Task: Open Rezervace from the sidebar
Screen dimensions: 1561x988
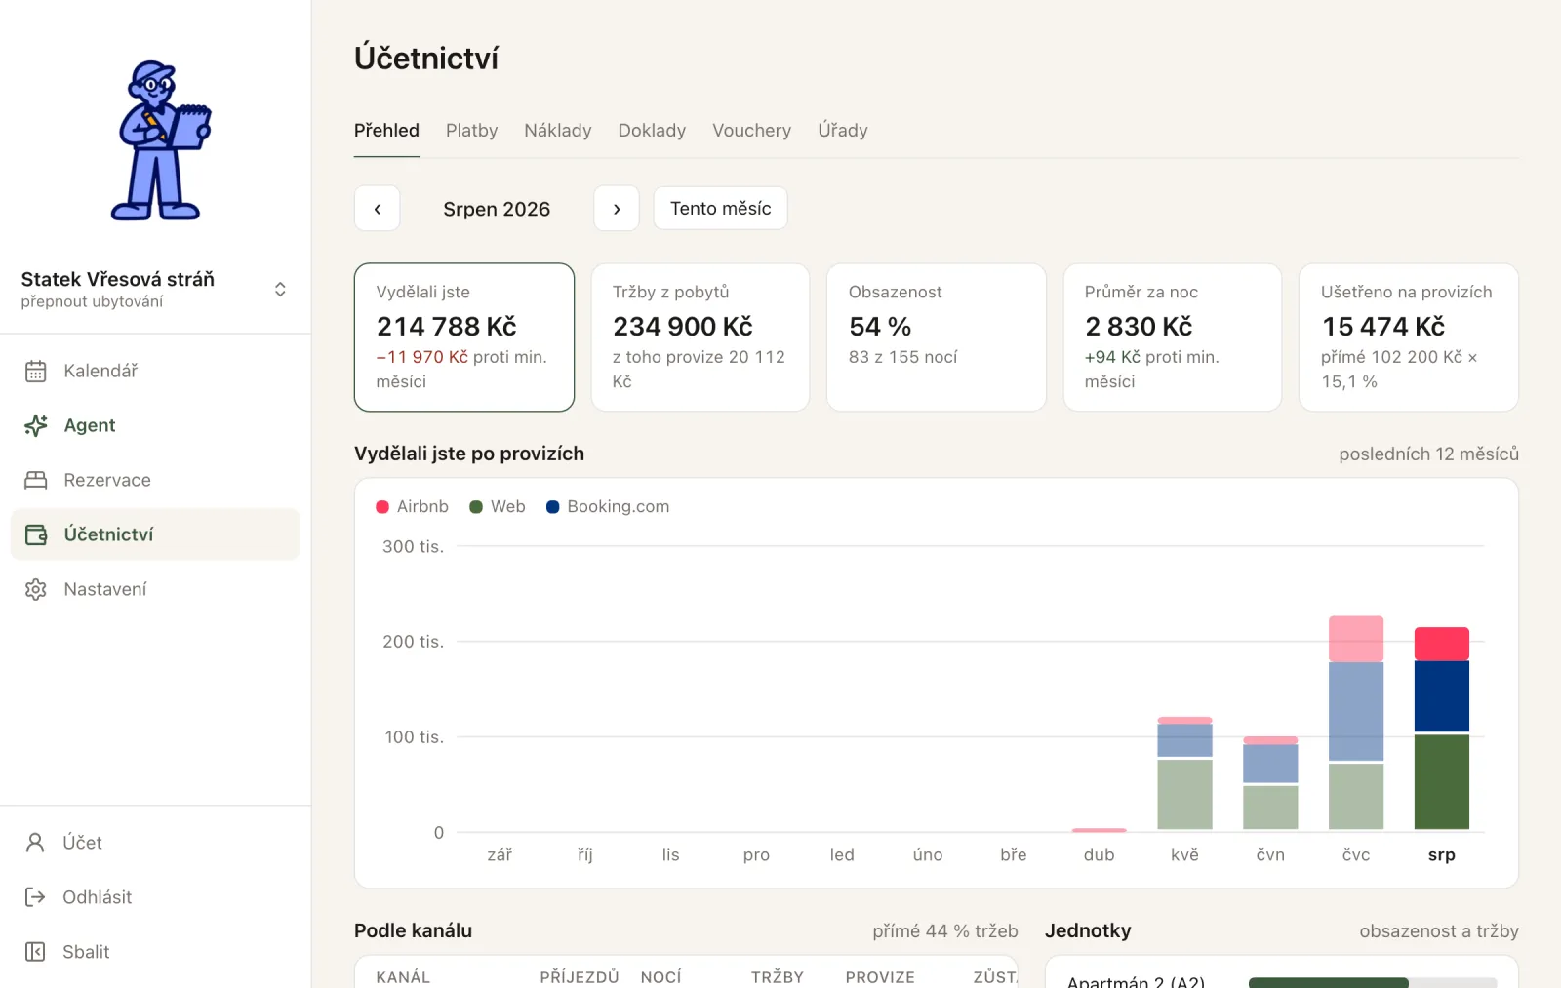Action: (155, 480)
